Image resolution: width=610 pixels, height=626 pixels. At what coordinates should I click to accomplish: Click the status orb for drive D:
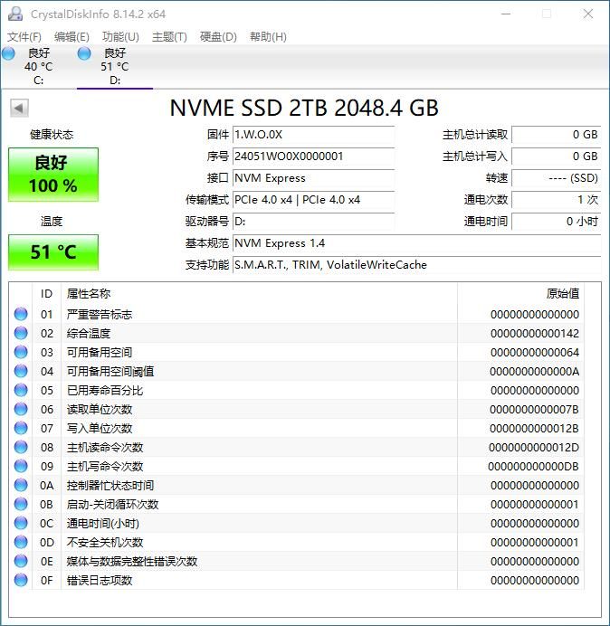85,54
